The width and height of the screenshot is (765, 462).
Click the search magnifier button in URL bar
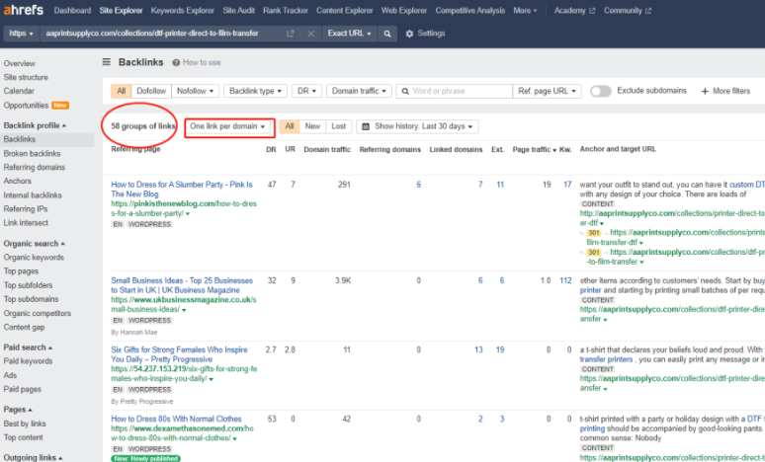[x=386, y=34]
